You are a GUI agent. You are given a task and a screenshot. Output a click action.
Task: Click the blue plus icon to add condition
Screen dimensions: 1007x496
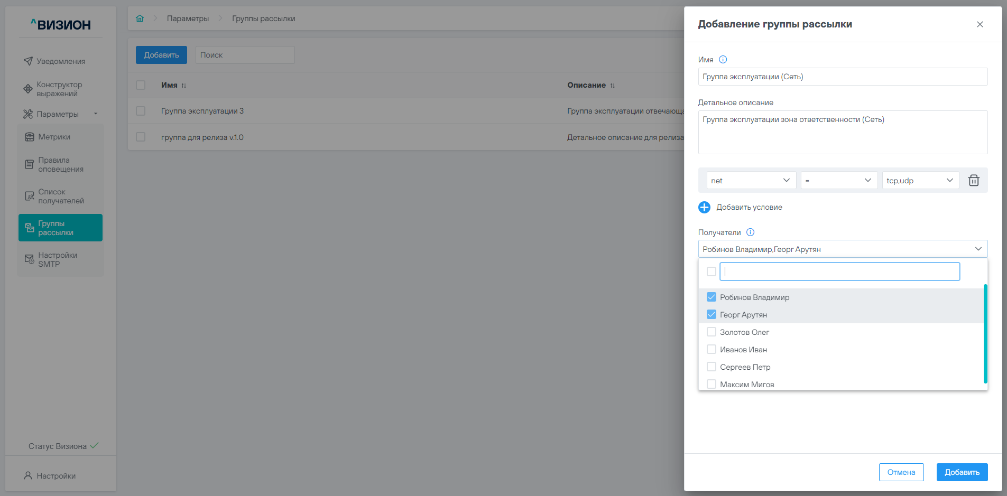tap(704, 207)
